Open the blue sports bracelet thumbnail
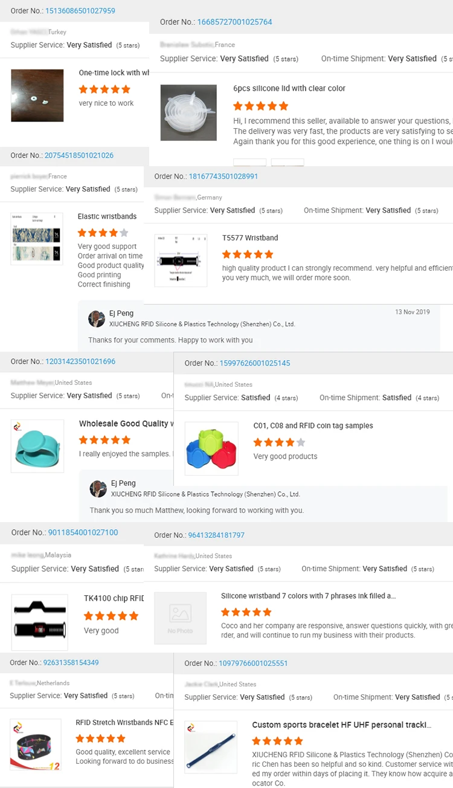This screenshot has height=788, width=453. pos(211,748)
